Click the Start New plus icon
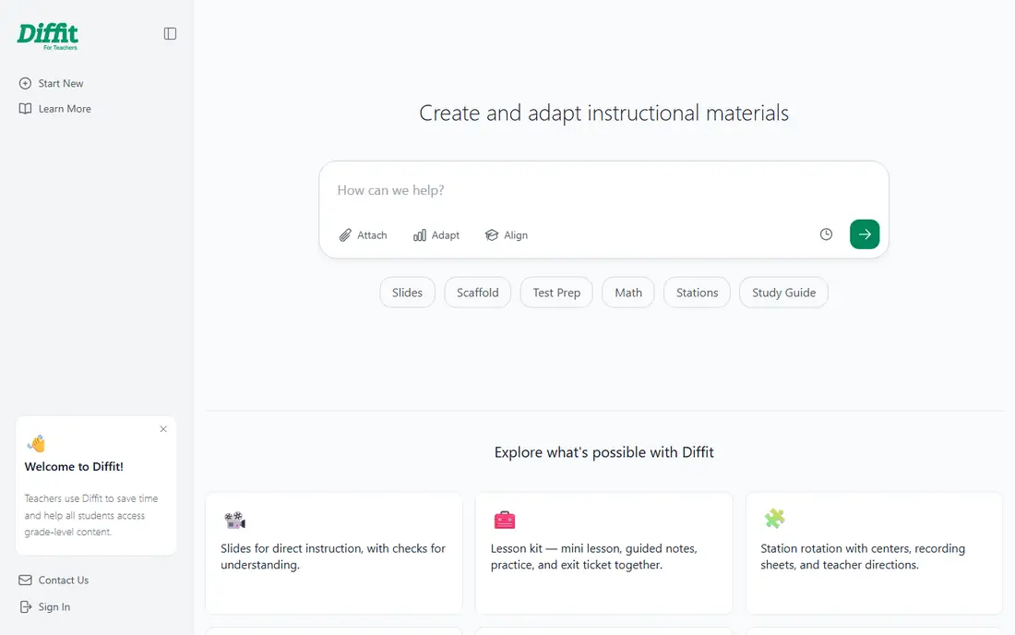 coord(25,83)
